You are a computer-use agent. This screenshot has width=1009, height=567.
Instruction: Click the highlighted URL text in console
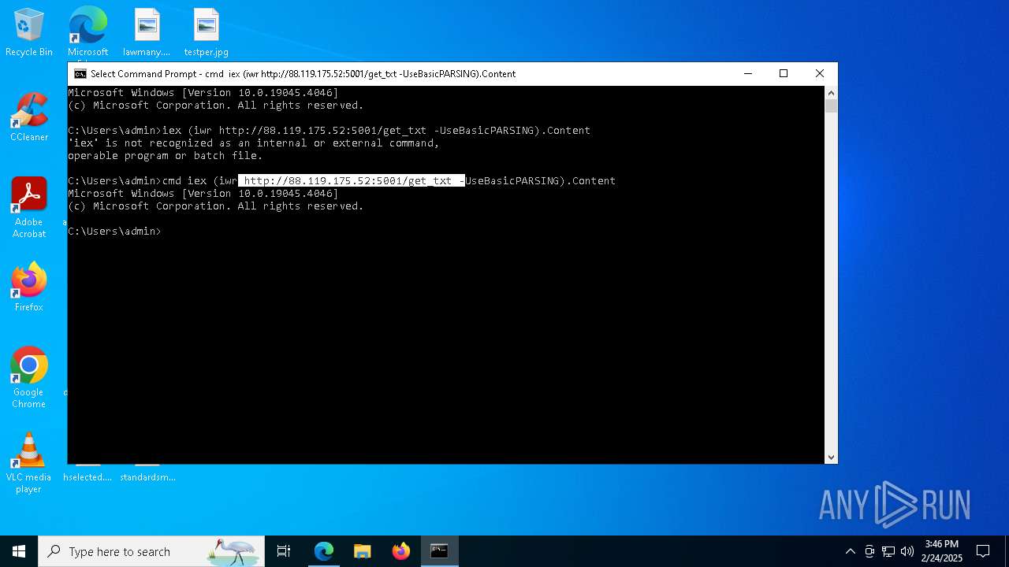click(x=352, y=180)
